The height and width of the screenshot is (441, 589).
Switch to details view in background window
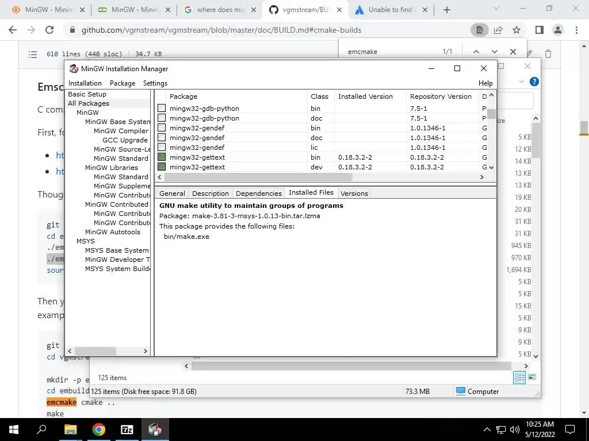click(x=519, y=377)
